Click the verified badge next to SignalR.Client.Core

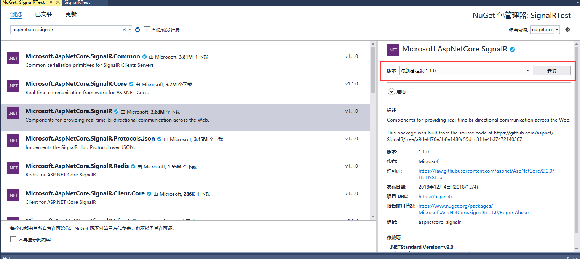[x=149, y=194]
